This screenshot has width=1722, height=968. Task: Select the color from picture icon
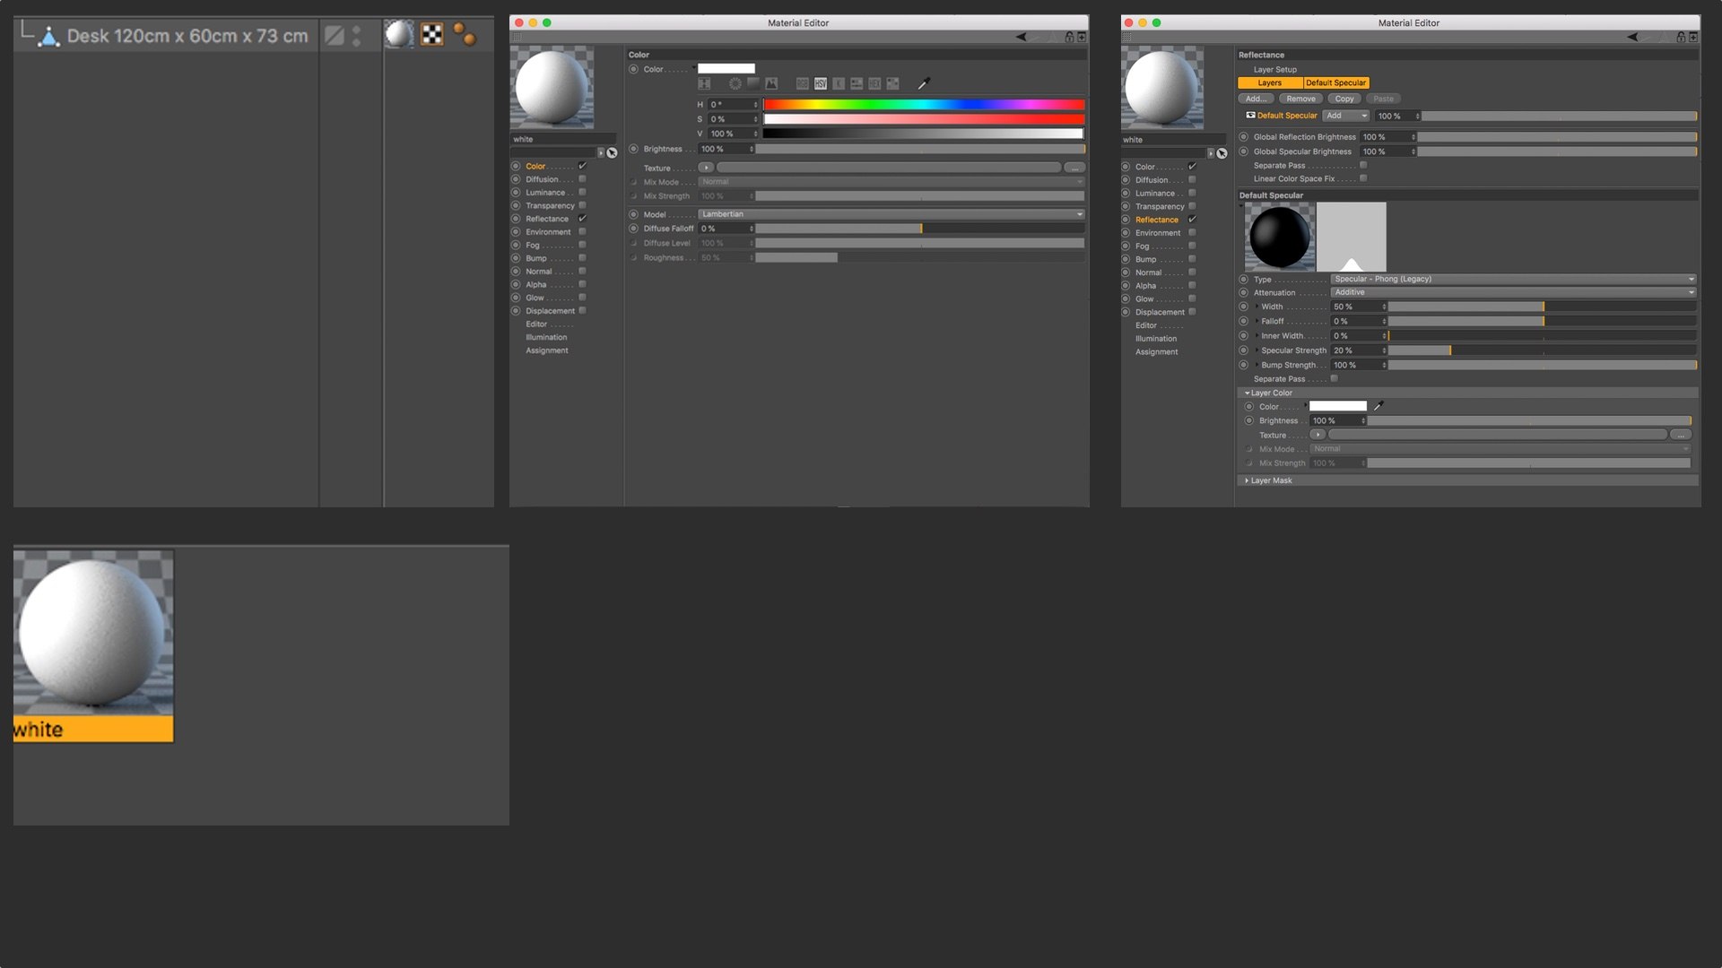[x=771, y=83]
